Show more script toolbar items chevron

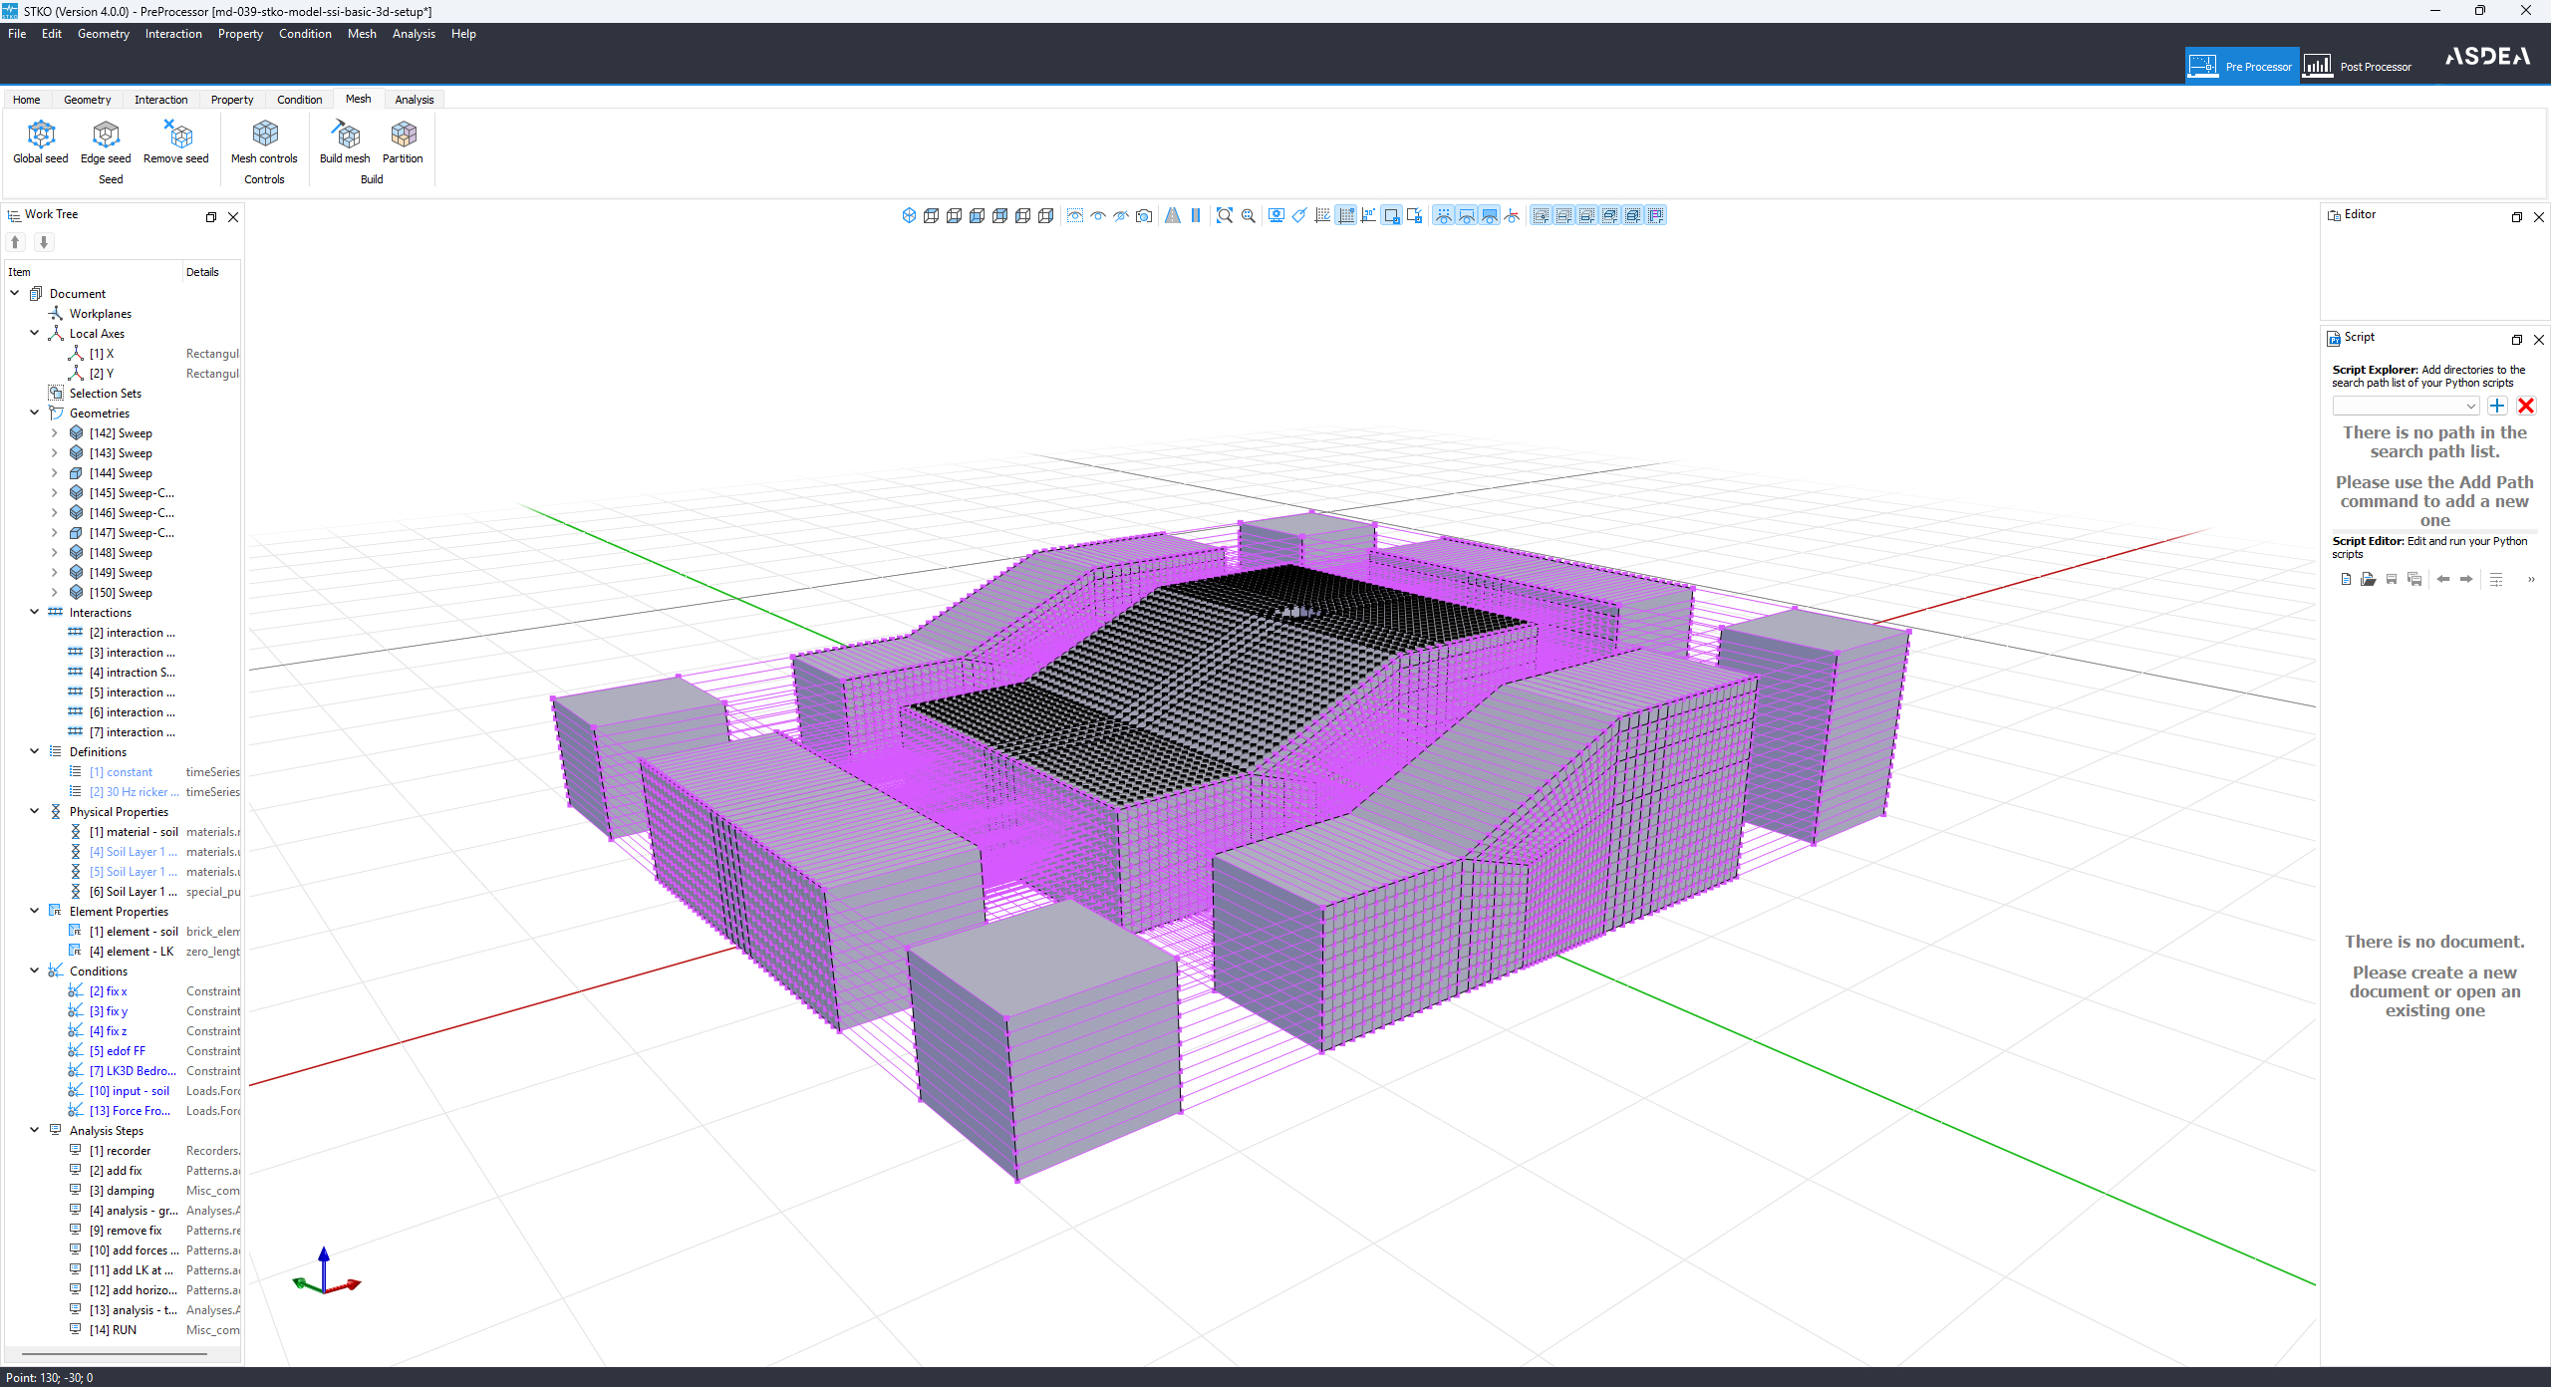click(x=2531, y=579)
